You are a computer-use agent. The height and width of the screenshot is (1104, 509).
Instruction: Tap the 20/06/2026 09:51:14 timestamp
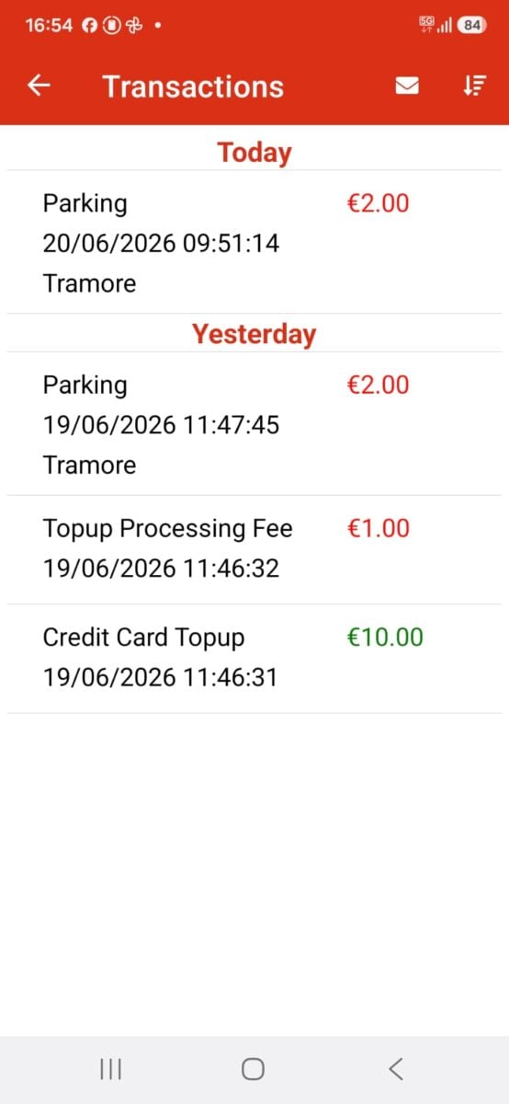[161, 243]
